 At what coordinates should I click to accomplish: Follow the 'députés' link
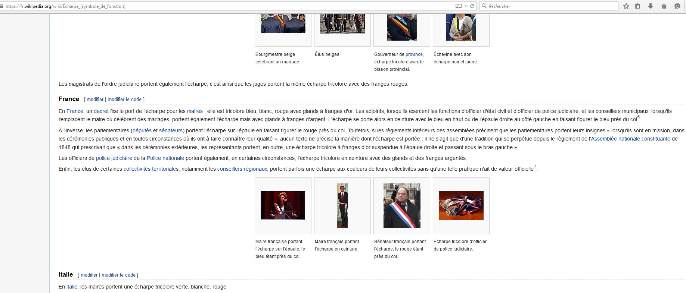[x=142, y=130]
